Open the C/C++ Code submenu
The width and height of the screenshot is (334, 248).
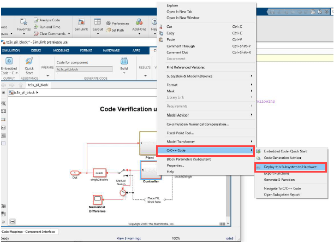[205, 150]
